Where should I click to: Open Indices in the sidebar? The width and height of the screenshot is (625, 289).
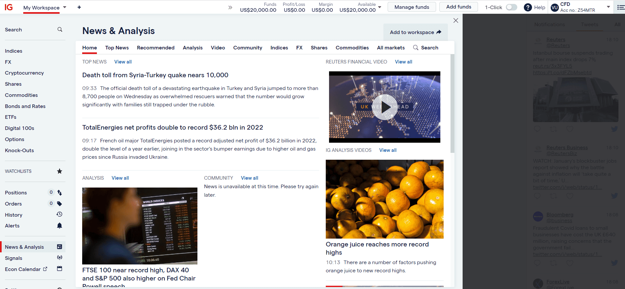pos(14,51)
